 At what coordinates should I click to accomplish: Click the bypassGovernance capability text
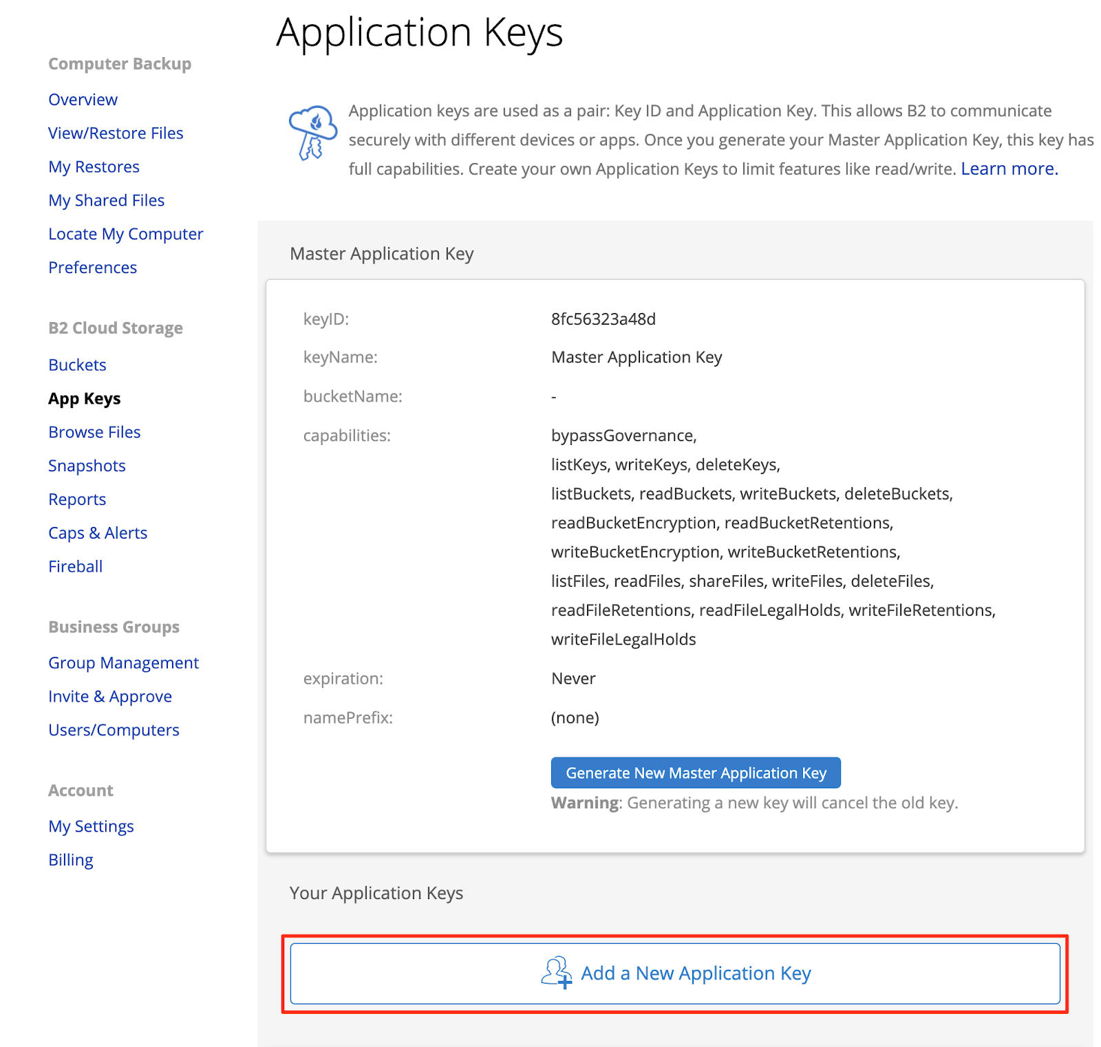(x=624, y=436)
